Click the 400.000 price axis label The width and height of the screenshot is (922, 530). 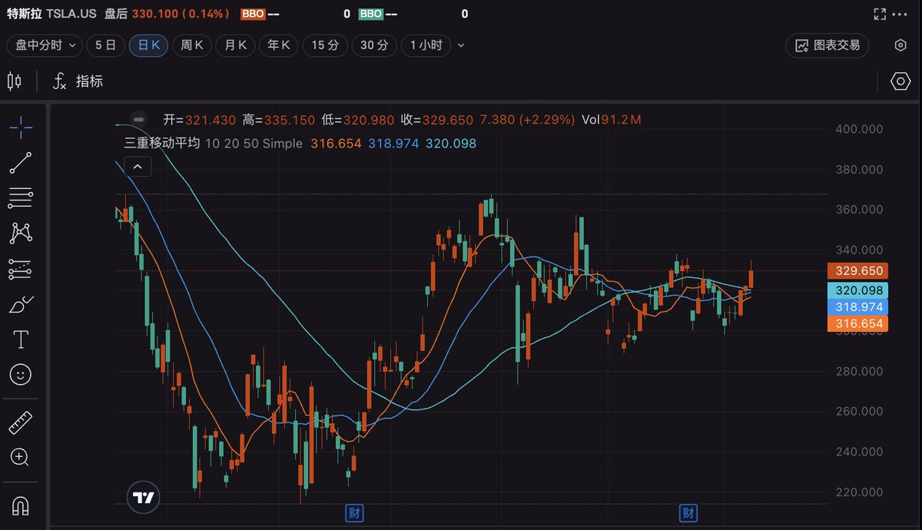[858, 129]
